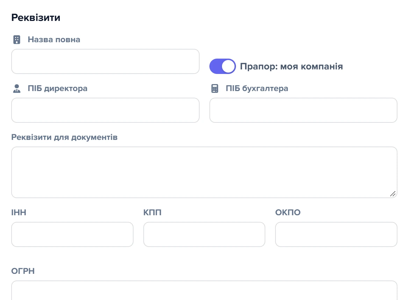Toggle the Прапор: моя компанія switch
This screenshot has width=409, height=300.
222,66
